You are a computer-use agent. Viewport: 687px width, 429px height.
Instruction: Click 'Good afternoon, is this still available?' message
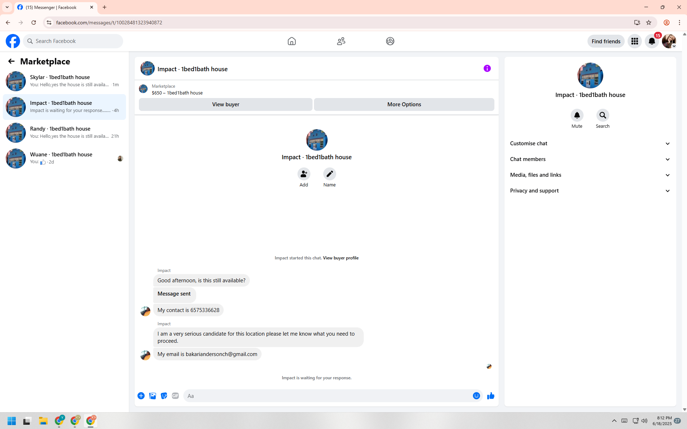202,281
